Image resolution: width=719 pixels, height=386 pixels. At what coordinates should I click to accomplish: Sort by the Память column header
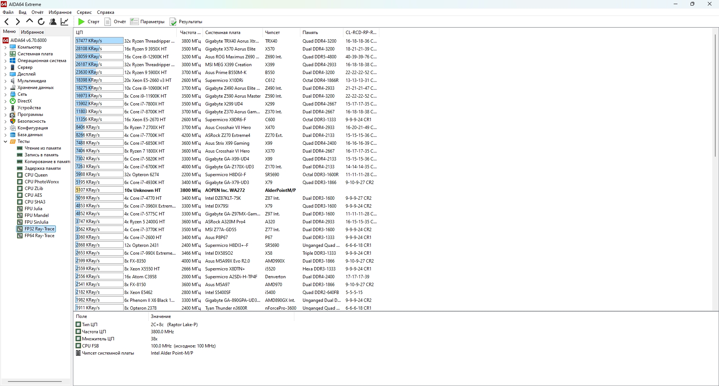(321, 33)
